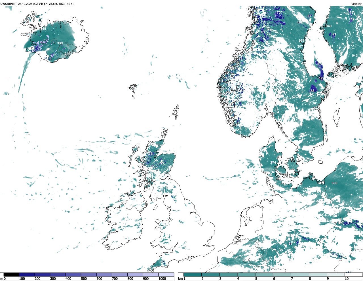Click the '88' value near Stockholm

(x=313, y=91)
